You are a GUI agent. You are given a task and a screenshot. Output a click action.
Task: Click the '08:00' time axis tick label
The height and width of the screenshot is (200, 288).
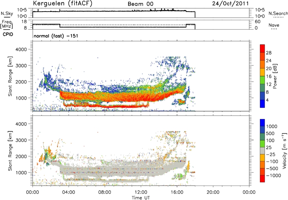coord(104,192)
